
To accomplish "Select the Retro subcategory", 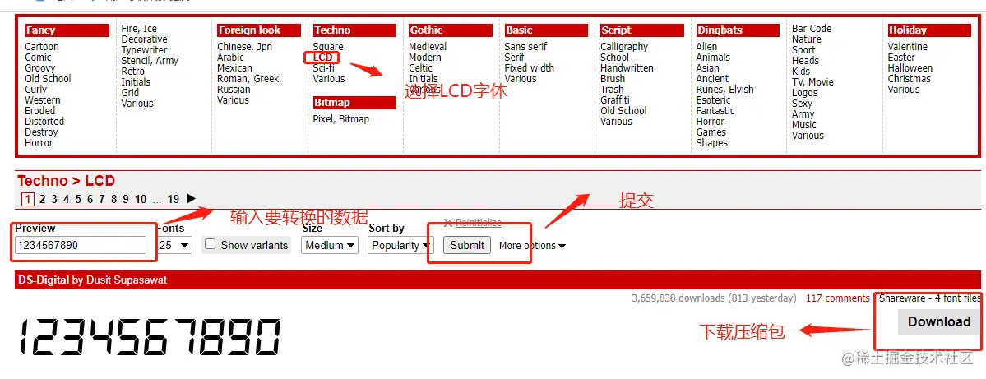I will click(132, 71).
